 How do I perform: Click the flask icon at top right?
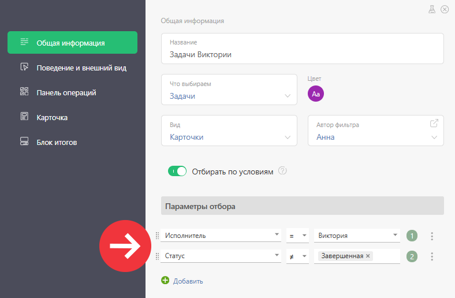coord(432,10)
